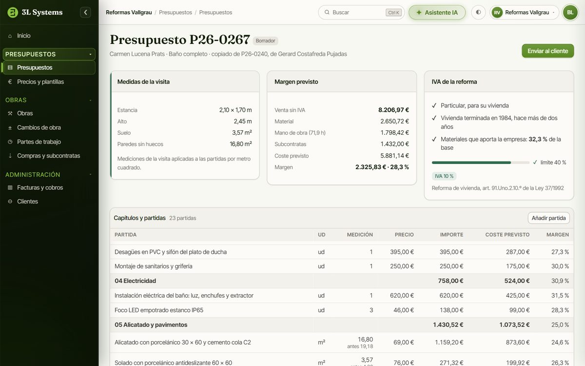The image size is (585, 366).
Task: Click the 16,80 medición value for Alicatado
Action: [365, 340]
